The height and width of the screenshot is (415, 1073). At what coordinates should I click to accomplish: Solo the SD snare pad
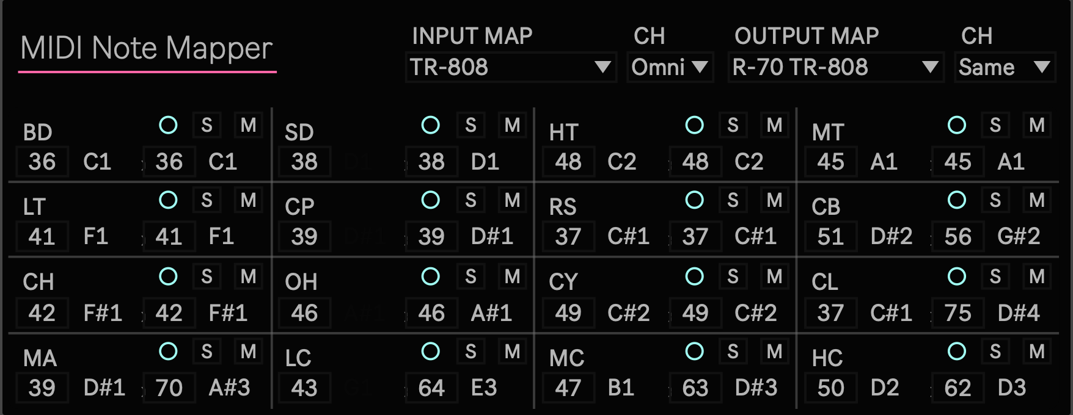[471, 125]
